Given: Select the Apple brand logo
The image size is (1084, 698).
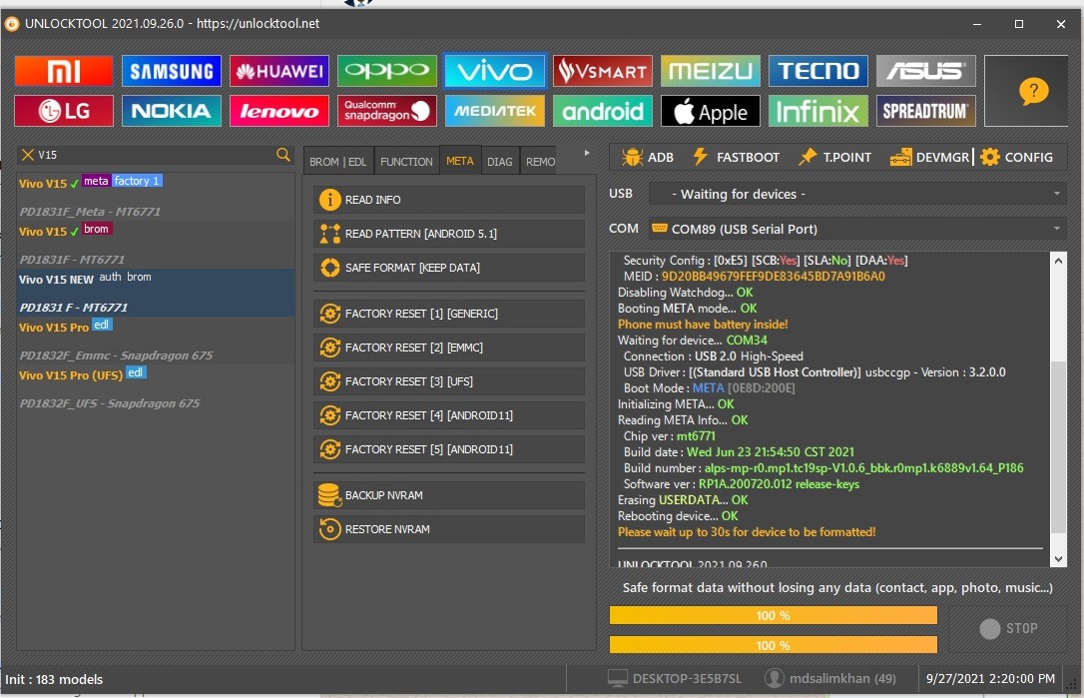Looking at the screenshot, I should pos(711,111).
